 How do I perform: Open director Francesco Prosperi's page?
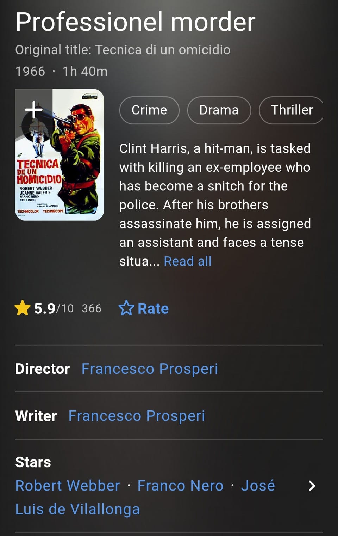coord(150,369)
